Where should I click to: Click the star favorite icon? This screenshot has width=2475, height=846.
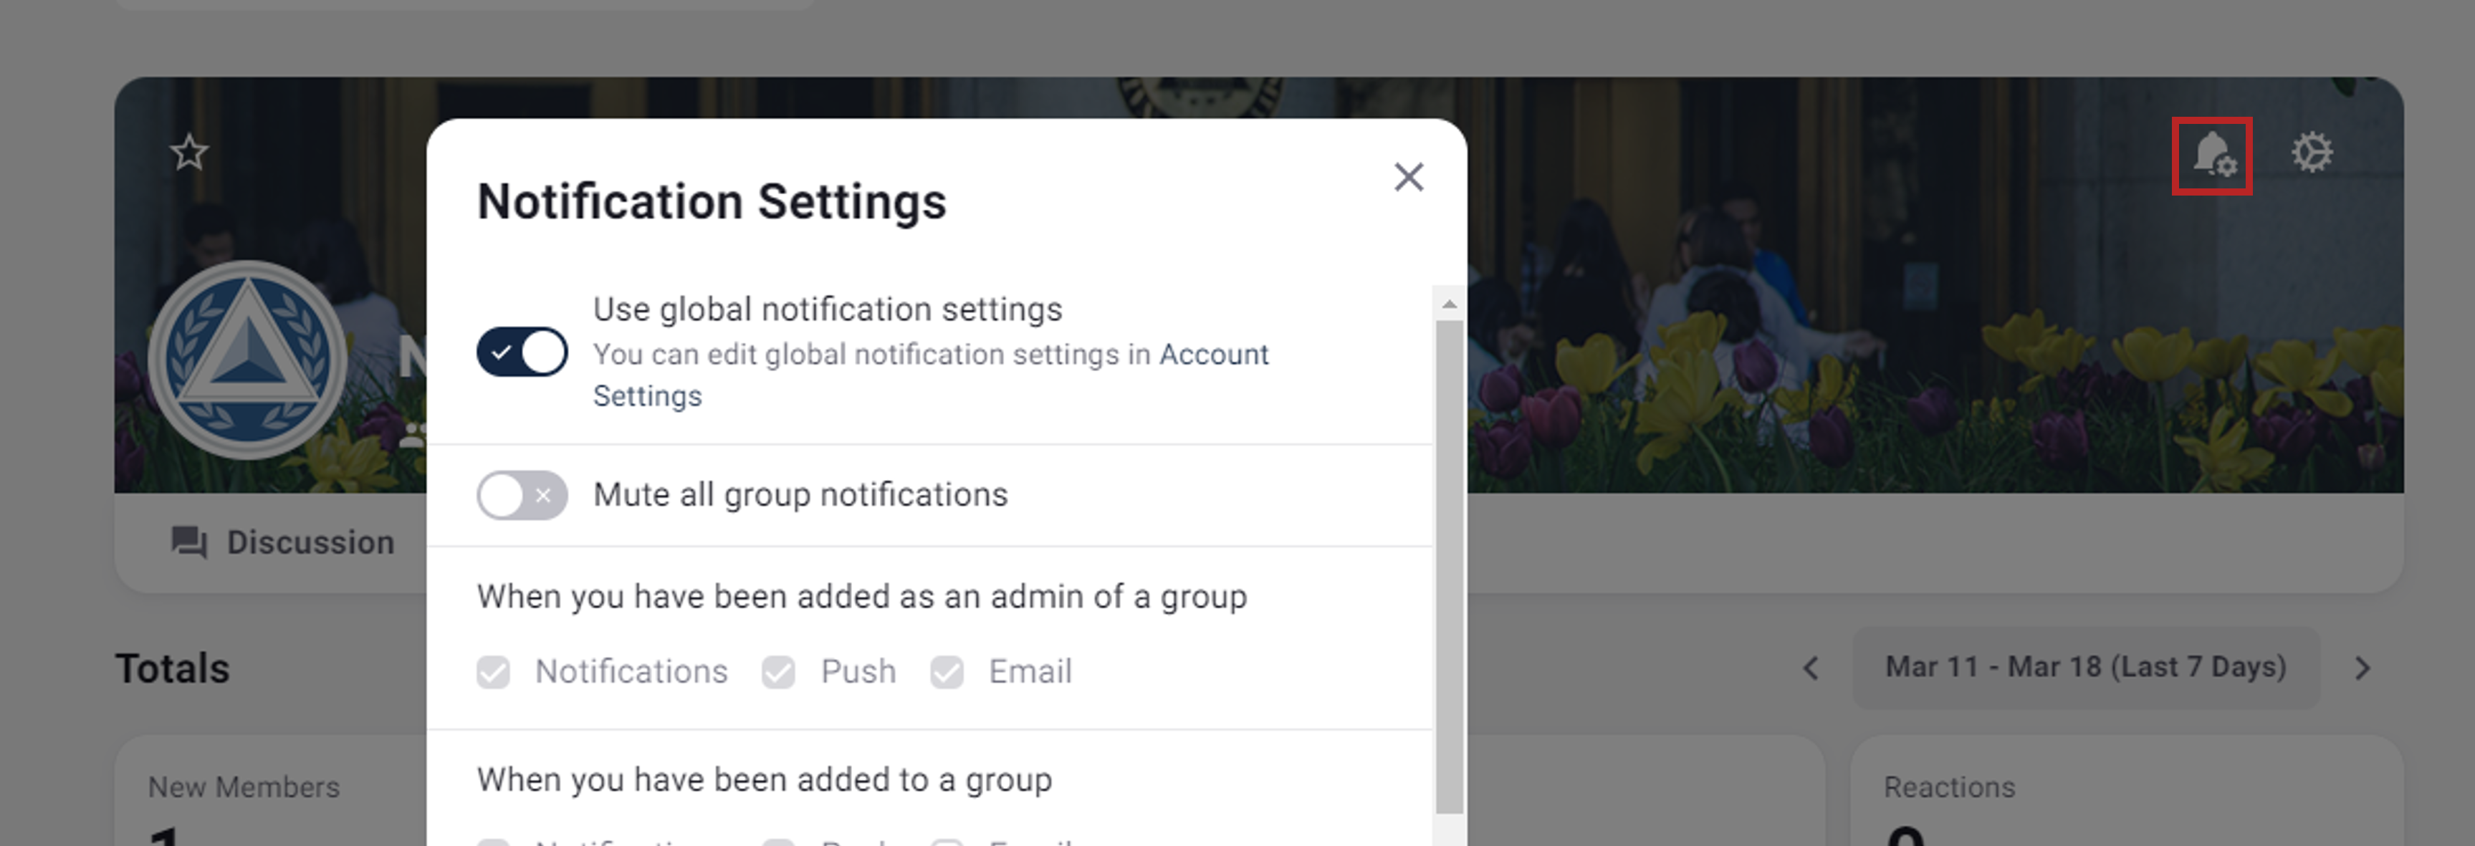[189, 153]
